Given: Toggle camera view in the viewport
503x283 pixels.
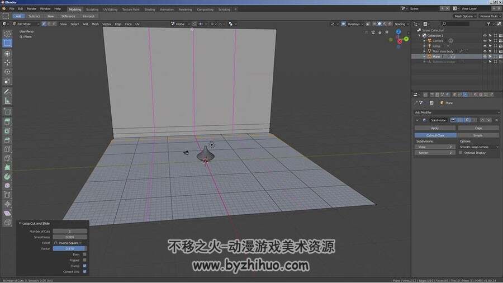Looking at the screenshot, I should pyautogui.click(x=373, y=32).
